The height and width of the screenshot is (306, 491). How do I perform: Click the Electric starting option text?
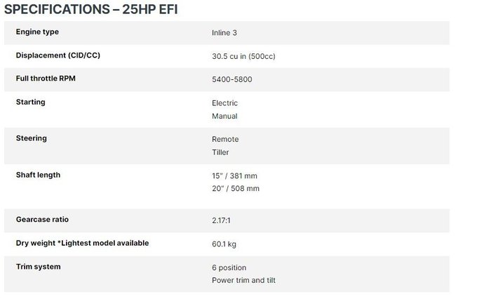tap(225, 103)
